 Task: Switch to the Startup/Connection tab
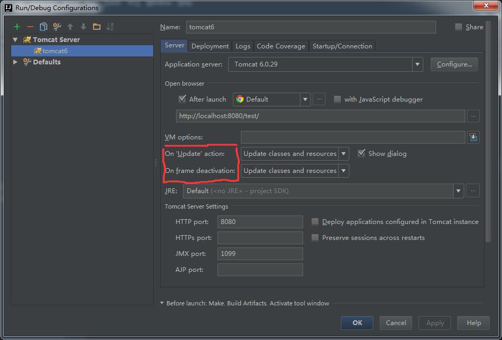[342, 46]
